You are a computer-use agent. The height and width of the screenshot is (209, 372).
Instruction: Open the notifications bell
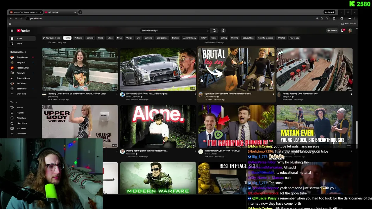pos(342,30)
